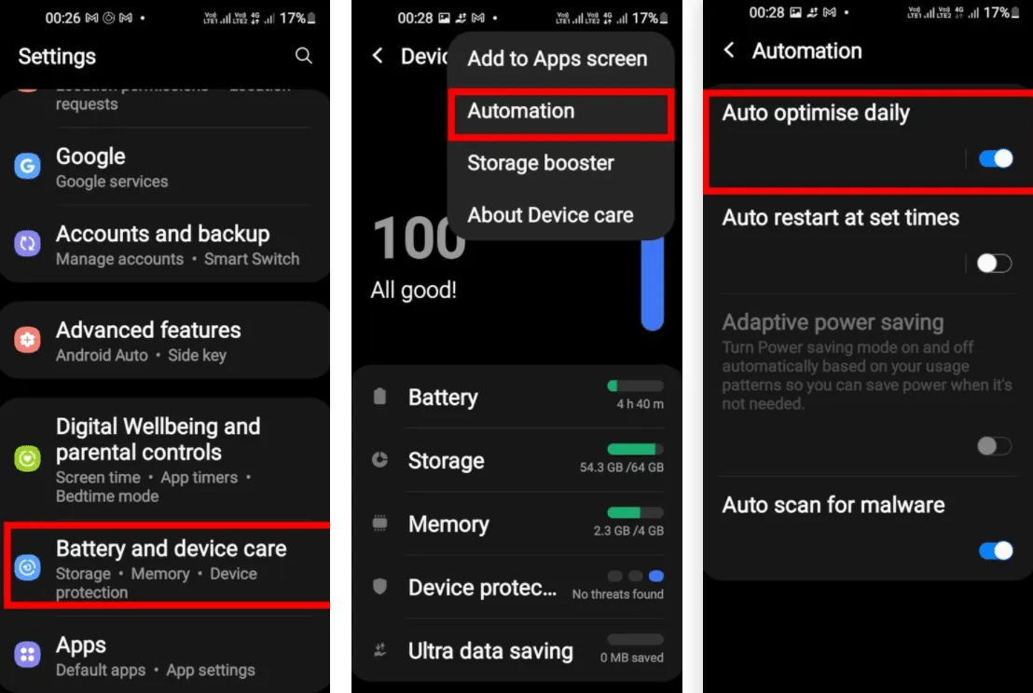The width and height of the screenshot is (1033, 693).
Task: Open About Device care menu entry
Action: coord(550,215)
